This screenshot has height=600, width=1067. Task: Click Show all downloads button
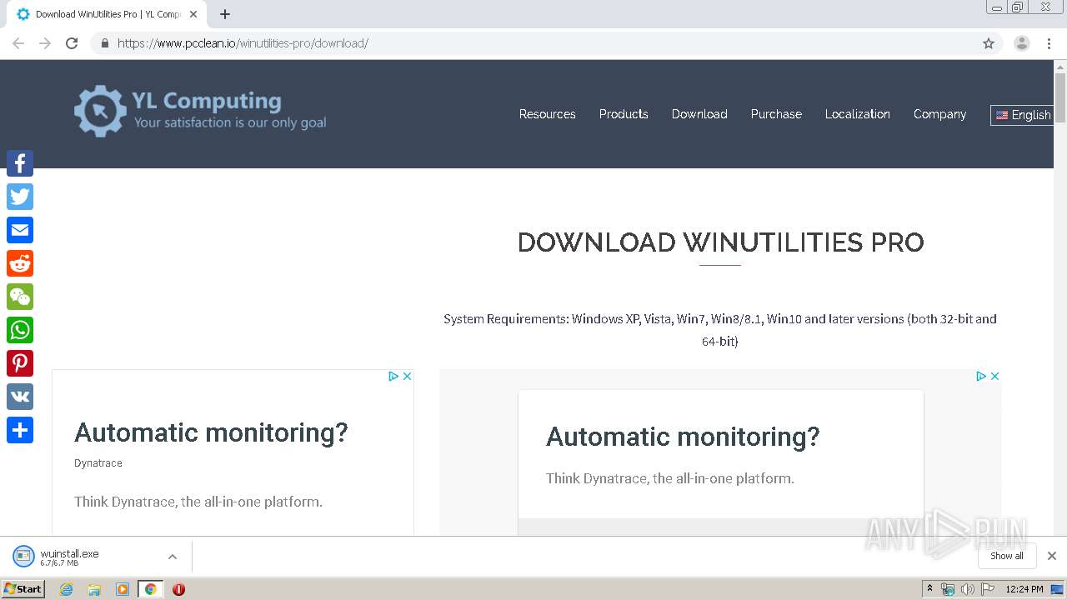[x=1007, y=556]
